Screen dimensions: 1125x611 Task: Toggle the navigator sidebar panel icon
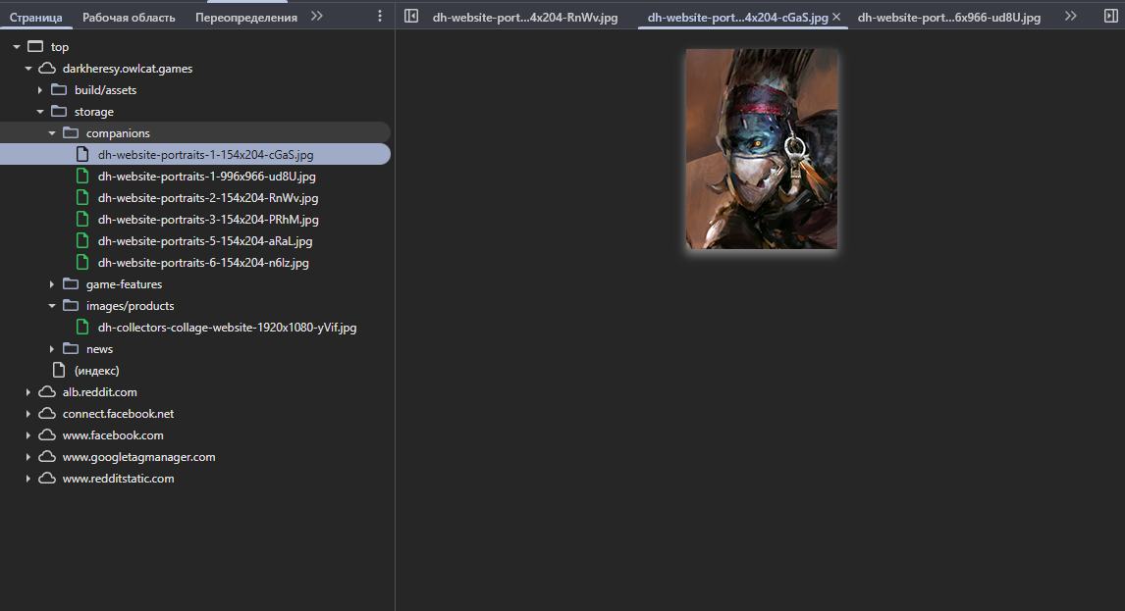(x=411, y=16)
